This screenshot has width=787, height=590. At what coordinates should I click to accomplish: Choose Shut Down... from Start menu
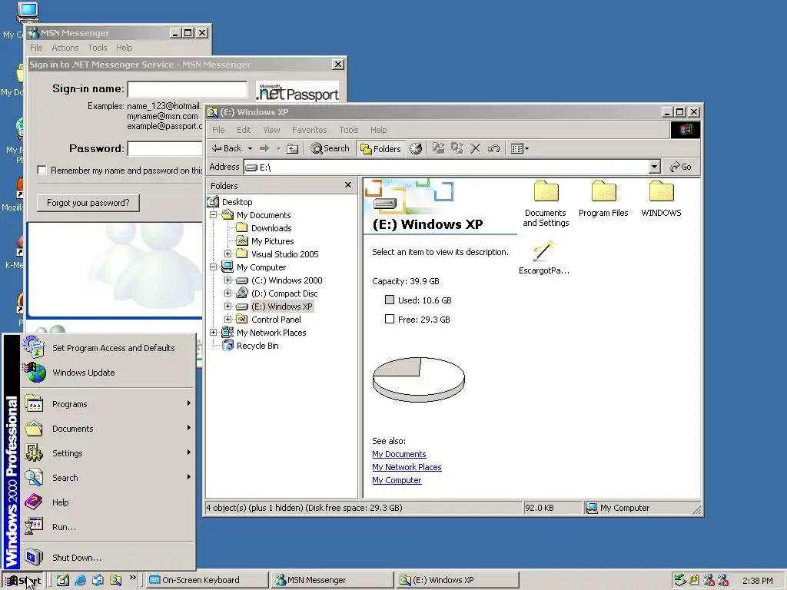pos(108,558)
